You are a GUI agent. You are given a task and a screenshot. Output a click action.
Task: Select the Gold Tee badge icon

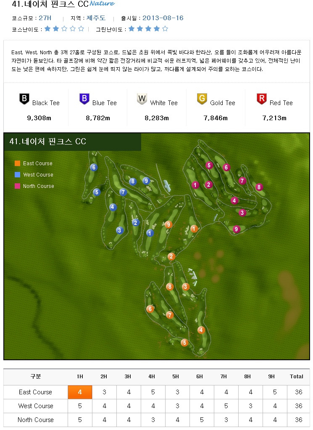click(202, 99)
